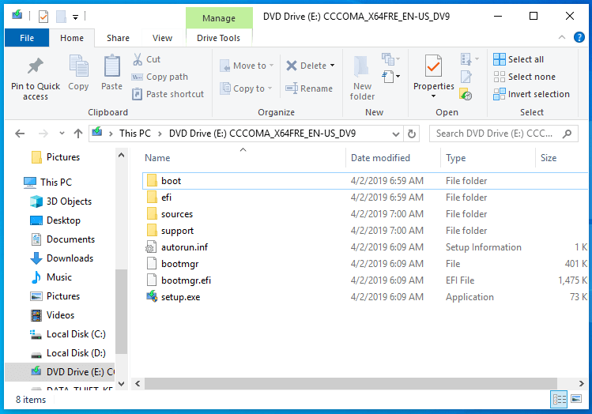Screen dimensions: 592x414
Task: Click Copy path in Clipboard group
Action: [160, 77]
